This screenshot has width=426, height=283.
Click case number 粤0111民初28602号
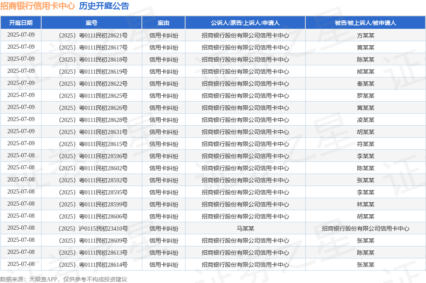click(93, 168)
